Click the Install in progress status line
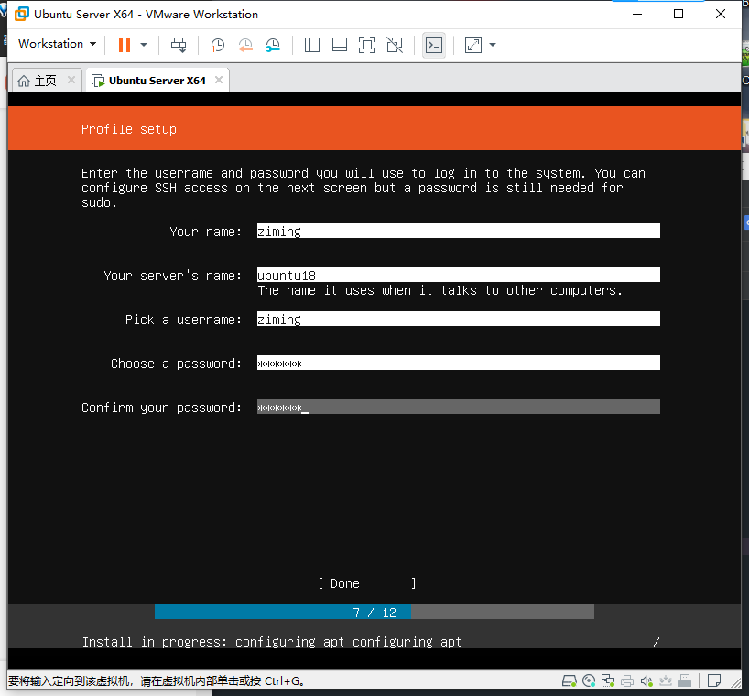This screenshot has width=749, height=696. coord(271,642)
